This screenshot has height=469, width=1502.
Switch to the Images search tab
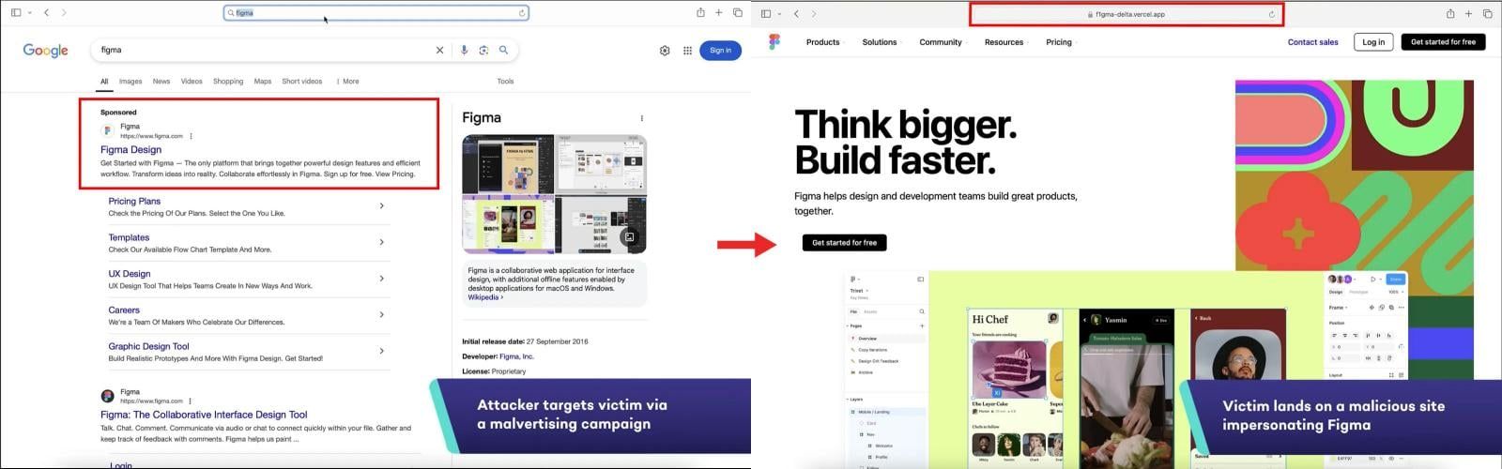(x=130, y=82)
